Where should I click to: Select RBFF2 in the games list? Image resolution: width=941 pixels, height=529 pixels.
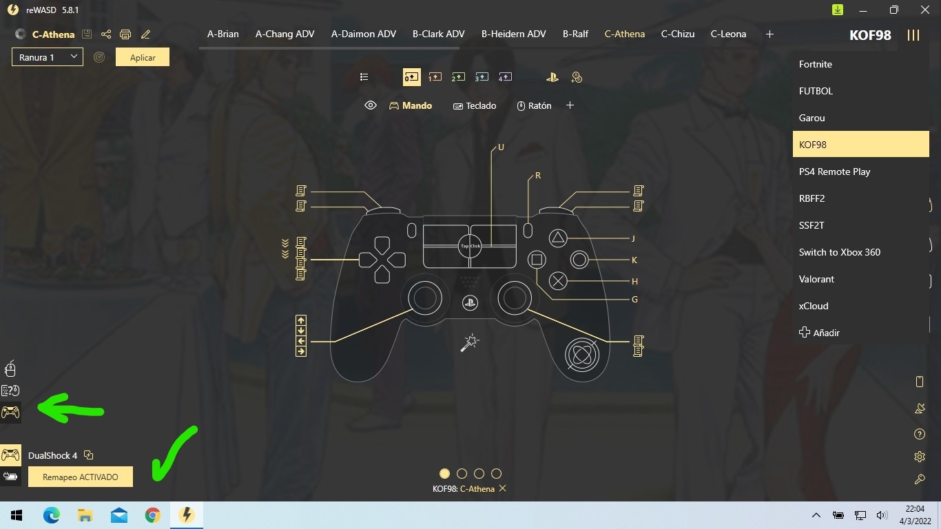861,198
